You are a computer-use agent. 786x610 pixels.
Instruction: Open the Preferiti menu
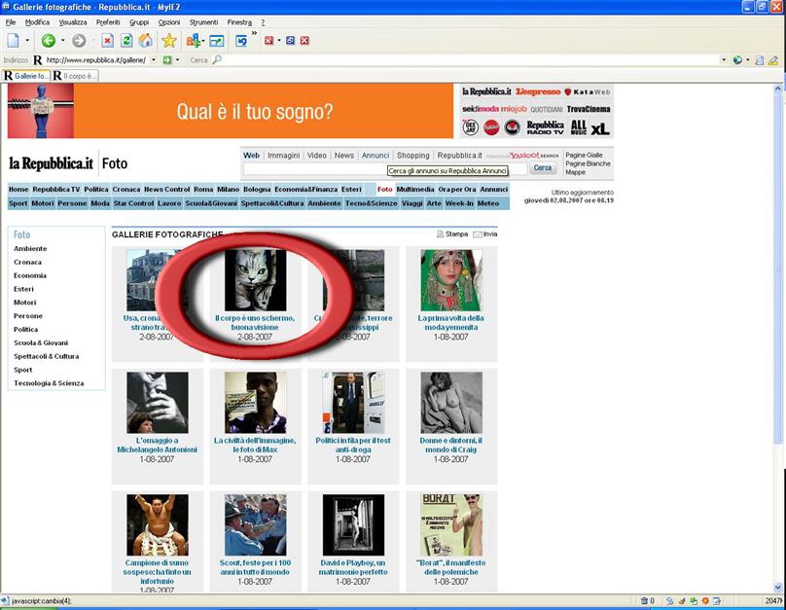click(x=108, y=21)
